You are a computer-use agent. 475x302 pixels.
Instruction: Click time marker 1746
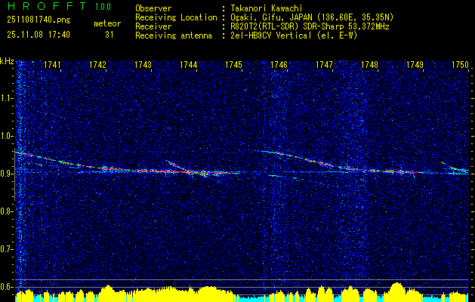tap(279, 65)
